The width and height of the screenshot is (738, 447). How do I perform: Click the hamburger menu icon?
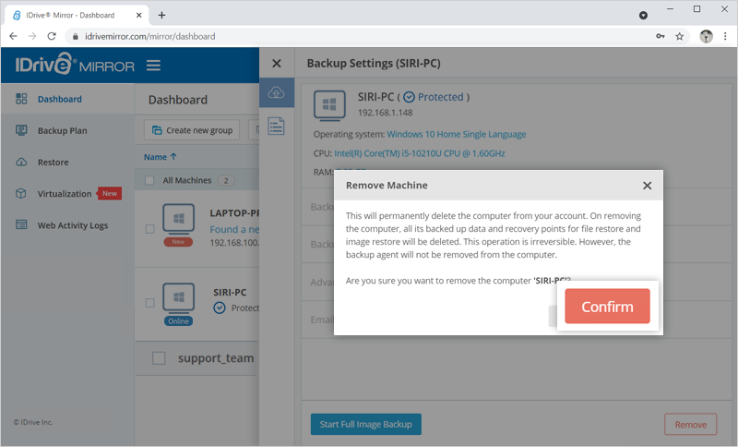click(153, 66)
